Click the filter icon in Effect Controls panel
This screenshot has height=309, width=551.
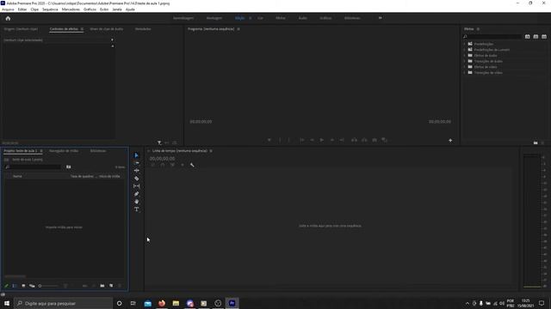tap(159, 142)
